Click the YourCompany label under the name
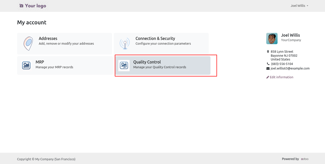Screen dimensions: 325x164 tap(291, 40)
